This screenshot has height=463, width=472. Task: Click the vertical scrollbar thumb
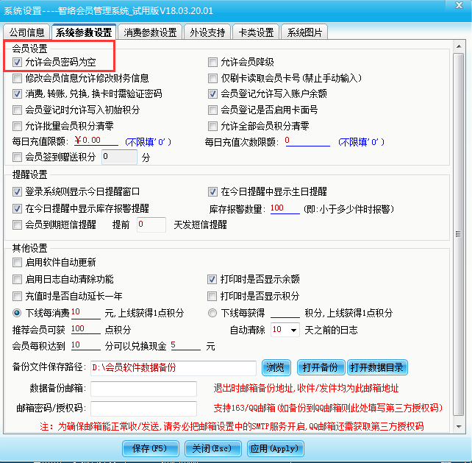click(459, 234)
